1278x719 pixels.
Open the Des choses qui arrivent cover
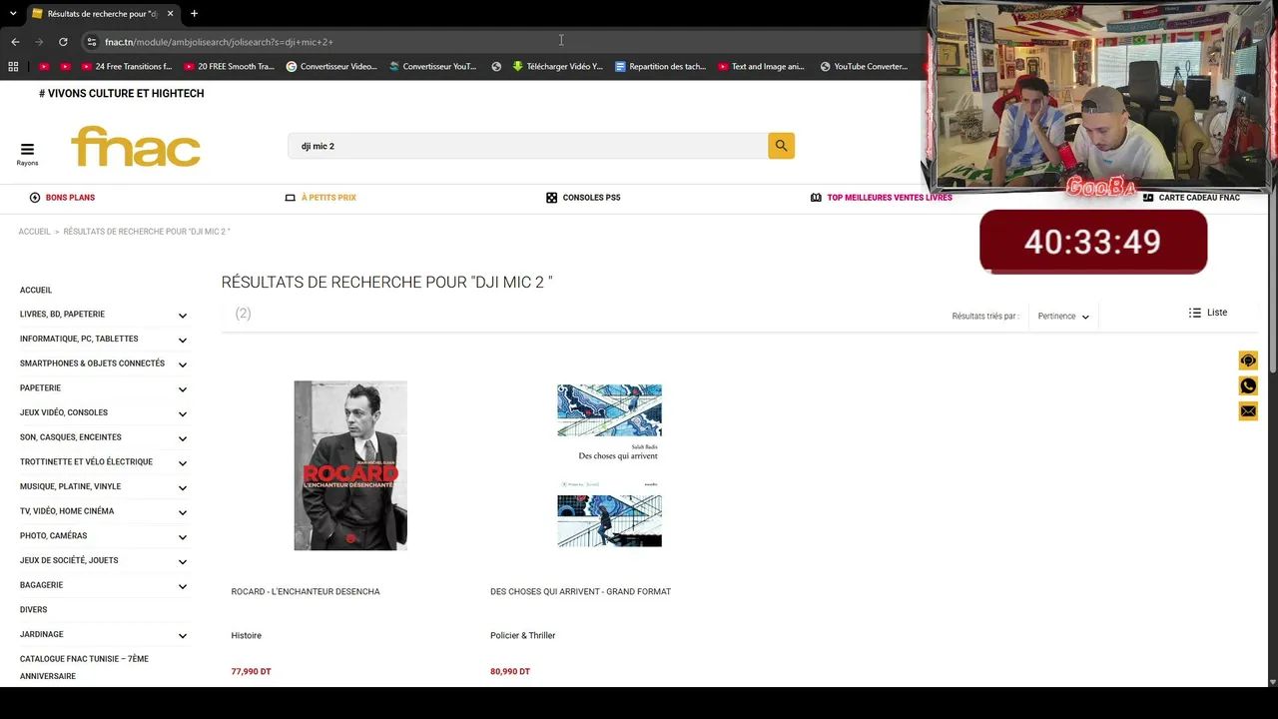[609, 465]
